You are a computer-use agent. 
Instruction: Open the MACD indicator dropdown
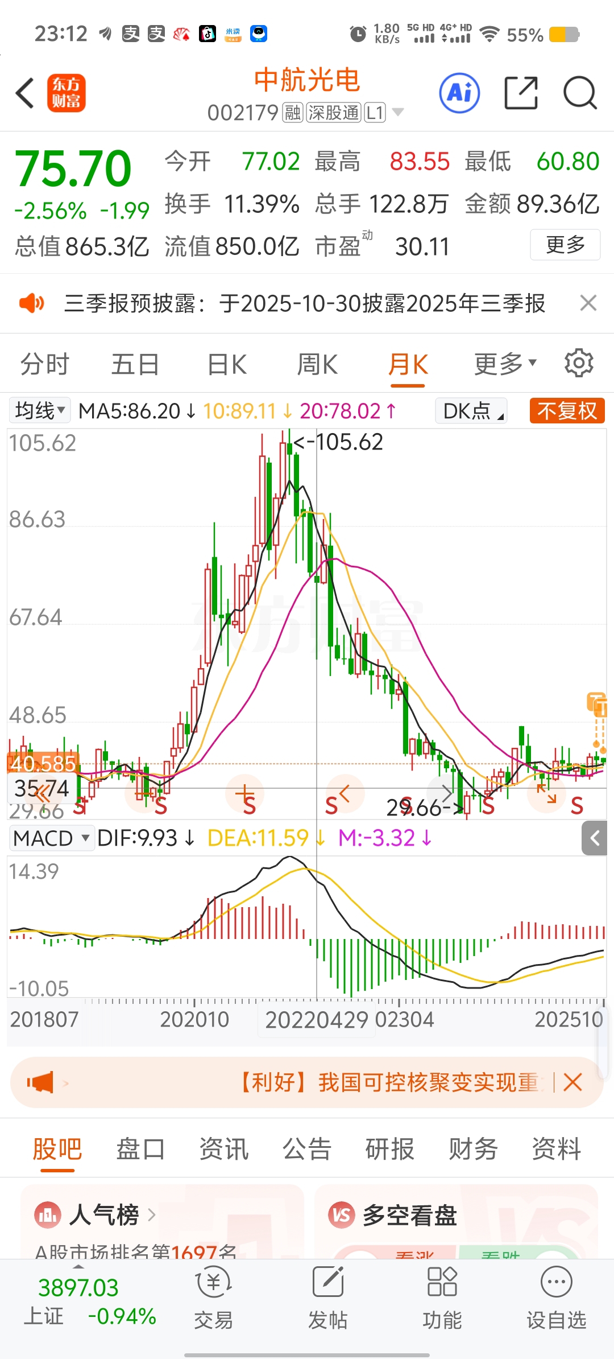click(x=51, y=838)
